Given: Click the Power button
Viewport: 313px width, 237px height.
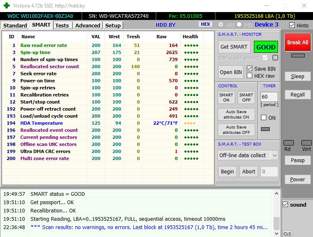Looking at the screenshot, I should (x=298, y=179).
